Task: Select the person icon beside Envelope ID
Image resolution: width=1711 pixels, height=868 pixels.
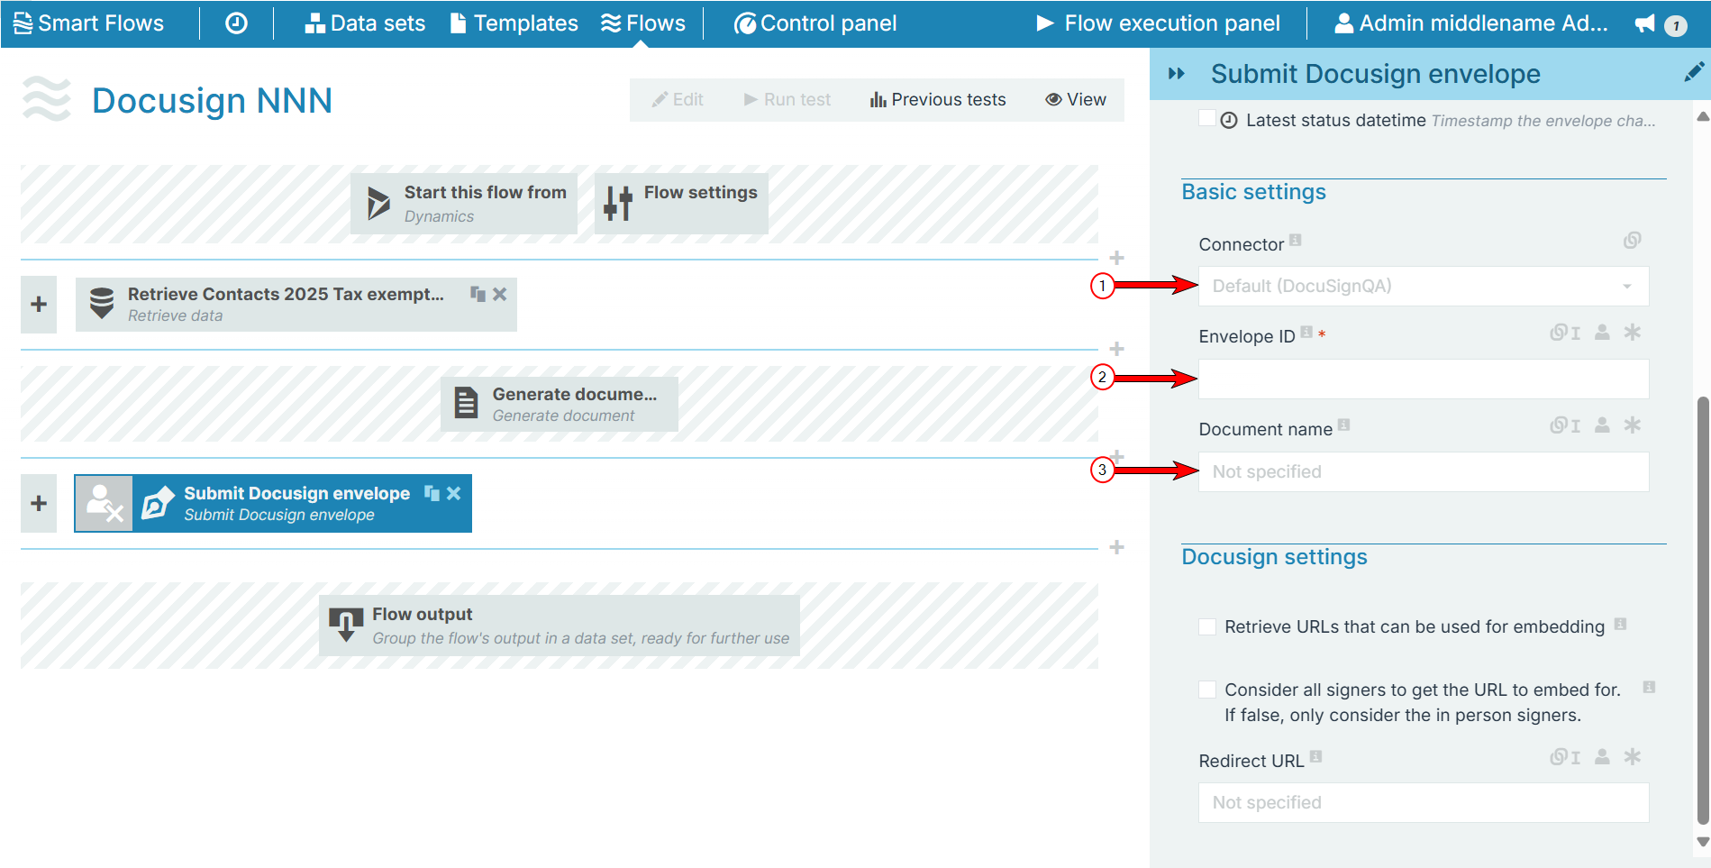Action: point(1601,333)
